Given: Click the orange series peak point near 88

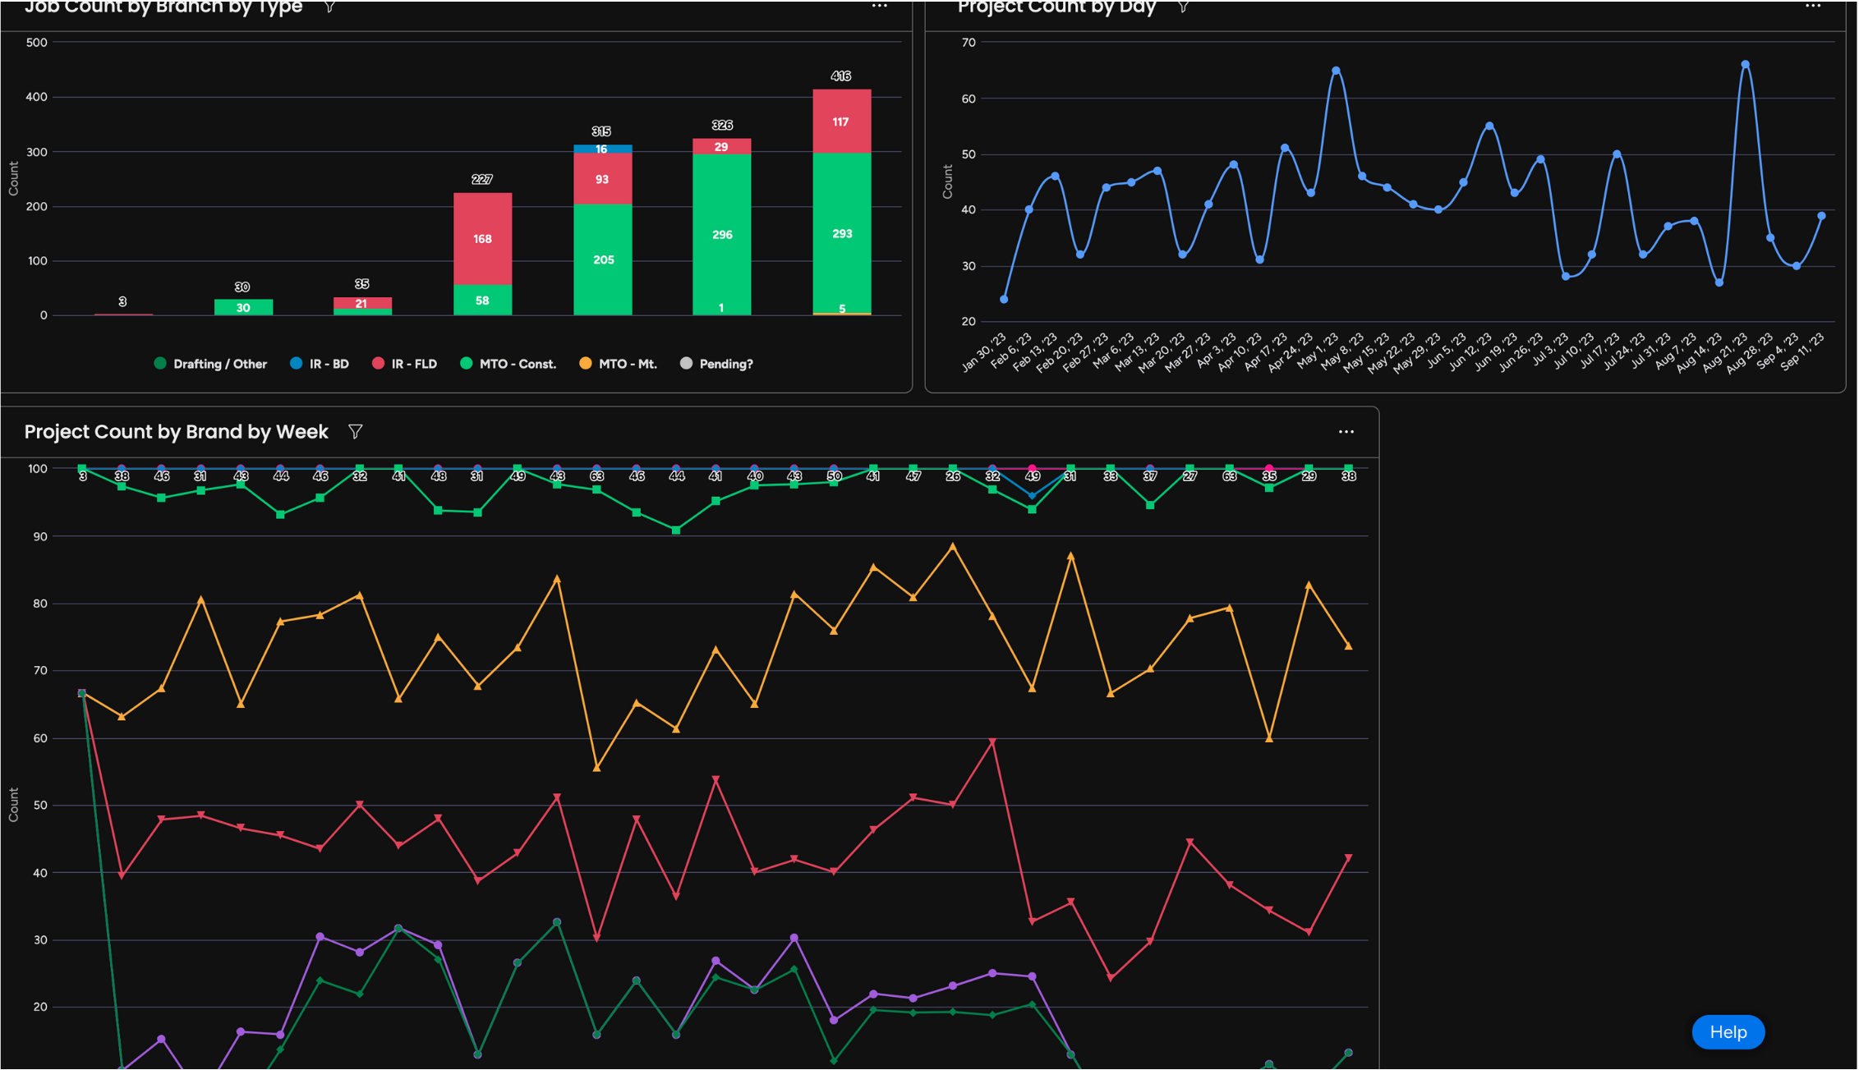Looking at the screenshot, I should tap(952, 546).
